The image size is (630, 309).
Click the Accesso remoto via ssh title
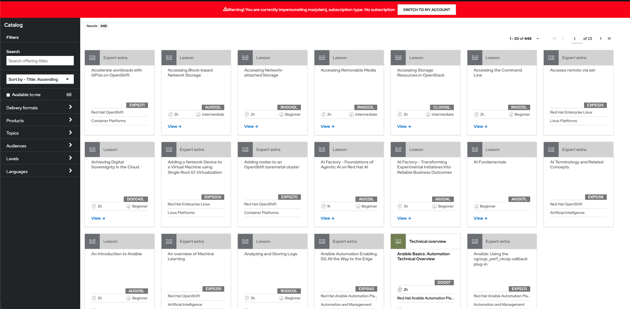coord(573,70)
